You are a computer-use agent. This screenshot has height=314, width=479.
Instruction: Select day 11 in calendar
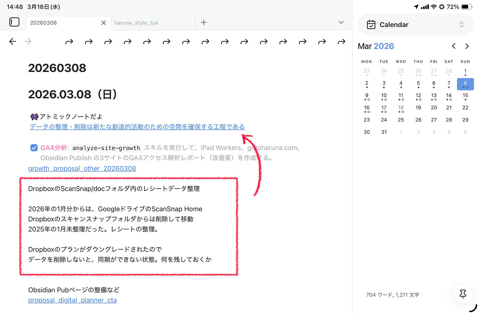(x=401, y=96)
